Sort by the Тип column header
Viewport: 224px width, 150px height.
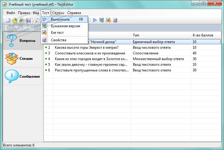(161, 35)
